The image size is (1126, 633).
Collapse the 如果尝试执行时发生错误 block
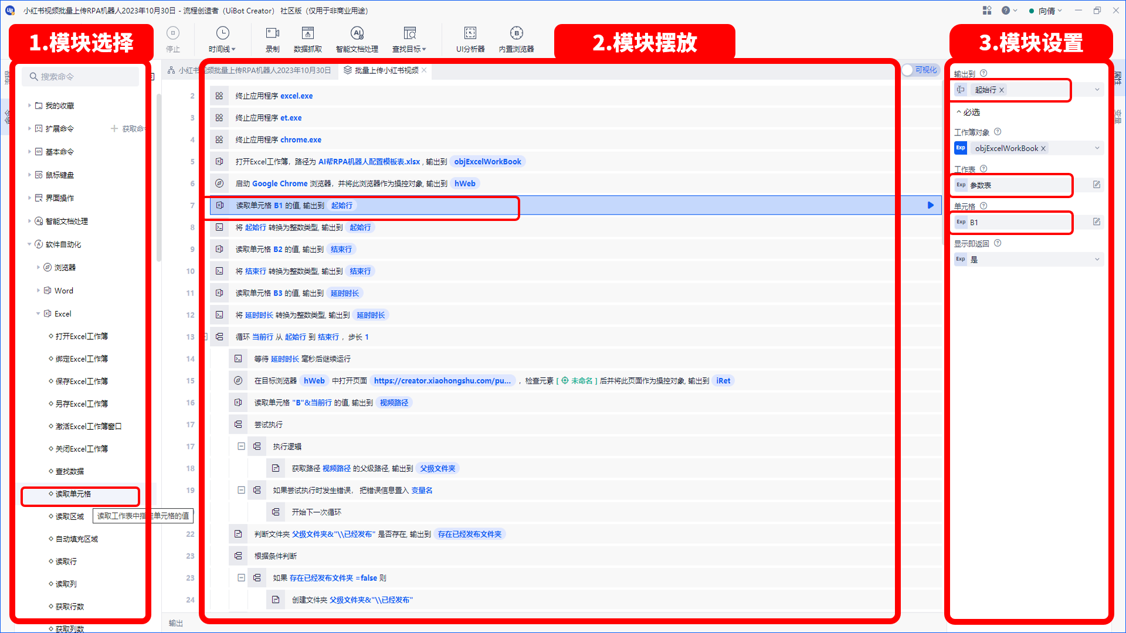241,490
